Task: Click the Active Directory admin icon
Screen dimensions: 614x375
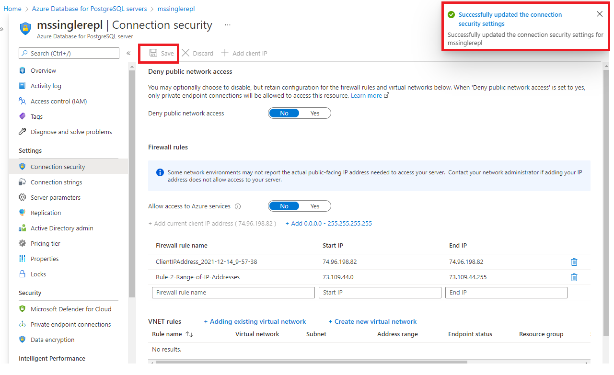Action: [x=22, y=228]
